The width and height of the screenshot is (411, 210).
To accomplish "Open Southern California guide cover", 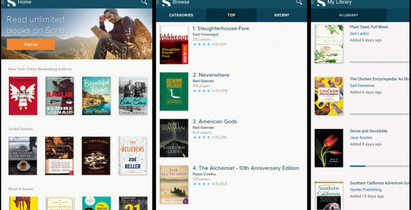I will click(x=329, y=195).
